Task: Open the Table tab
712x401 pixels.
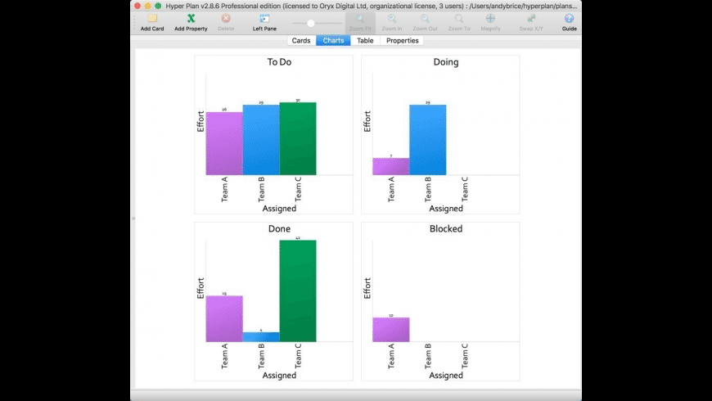Action: 365,40
